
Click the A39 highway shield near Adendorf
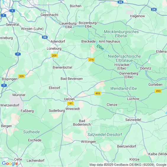pyautogui.click(x=45, y=37)
